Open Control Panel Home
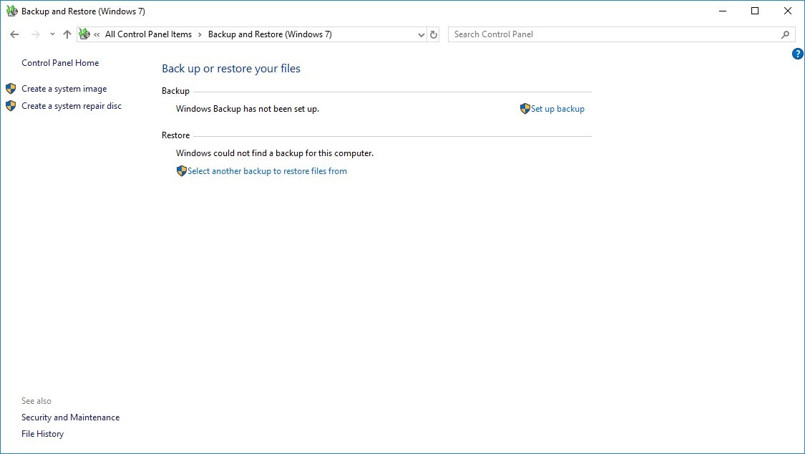Screen dimensions: 805x454 click(x=60, y=62)
